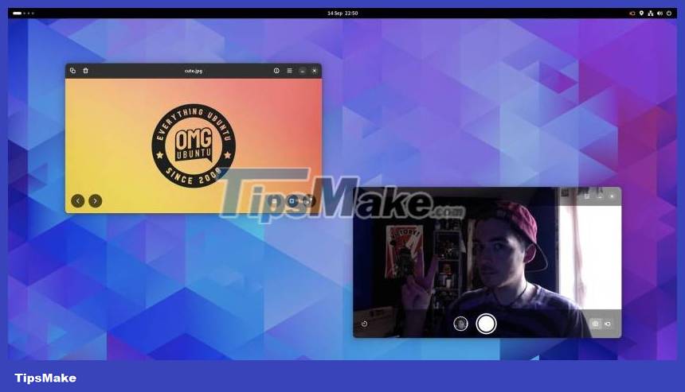Open wired network status icon in top bar
685x392 pixels.
[651, 13]
